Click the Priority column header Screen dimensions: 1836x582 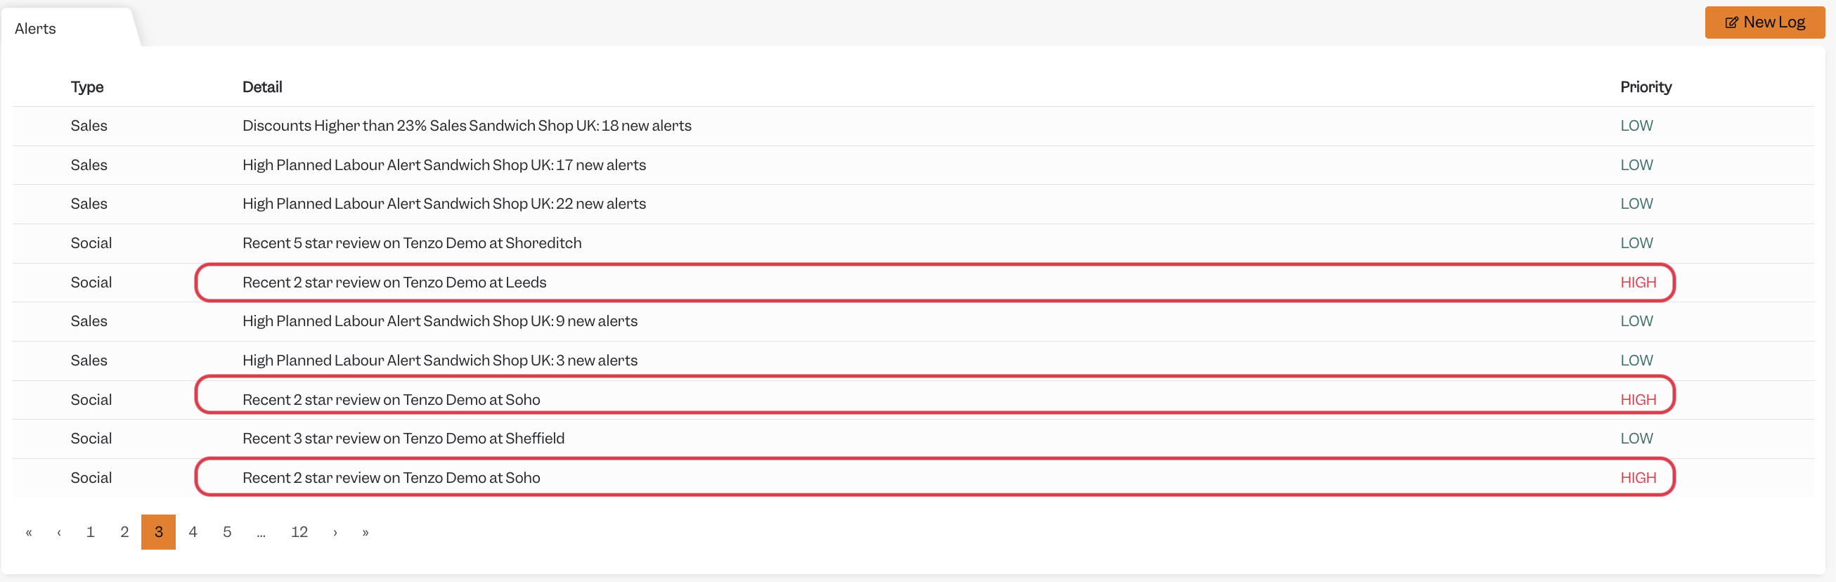[x=1646, y=87]
